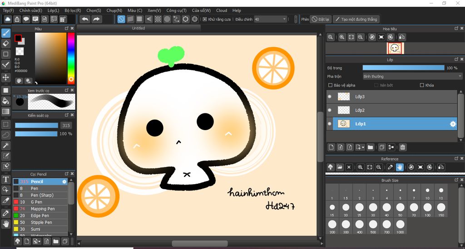Undock the Brush Size panel
The width and height of the screenshot is (465, 249).
pyautogui.click(x=456, y=180)
